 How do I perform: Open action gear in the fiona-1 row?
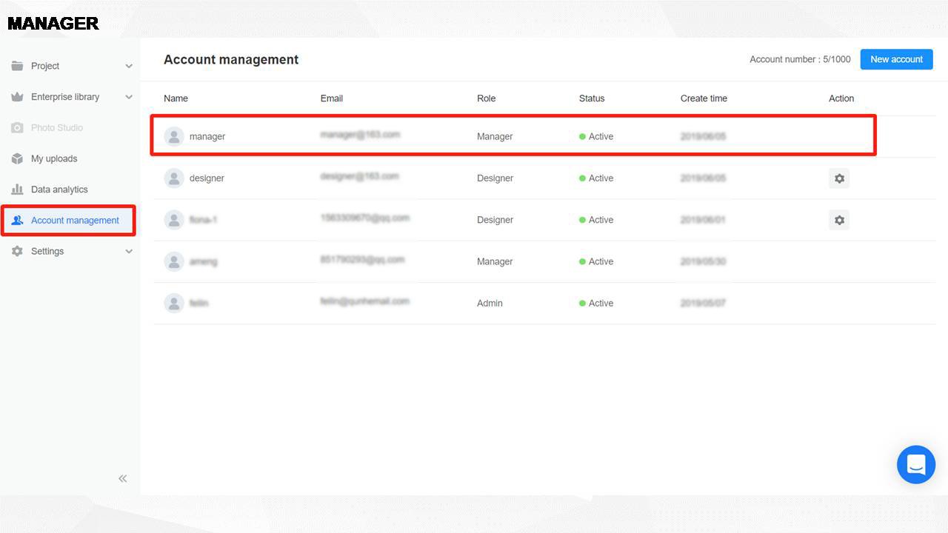click(839, 220)
